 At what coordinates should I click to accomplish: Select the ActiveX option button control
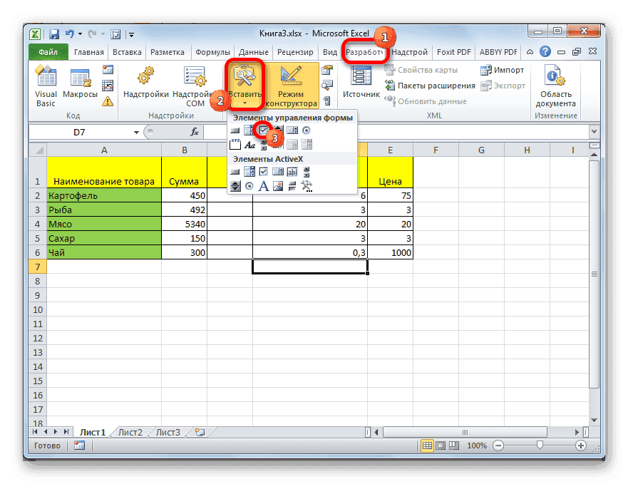tap(249, 186)
